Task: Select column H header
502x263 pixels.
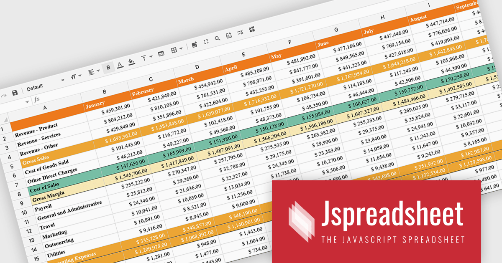Action: 382,18
